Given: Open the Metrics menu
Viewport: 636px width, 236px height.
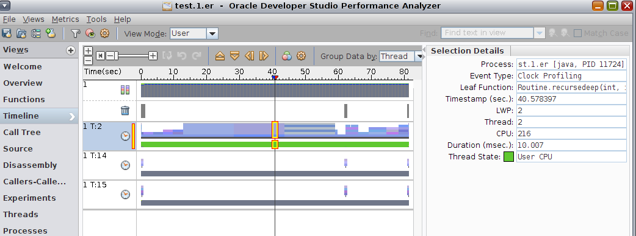Looking at the screenshot, I should click(65, 19).
